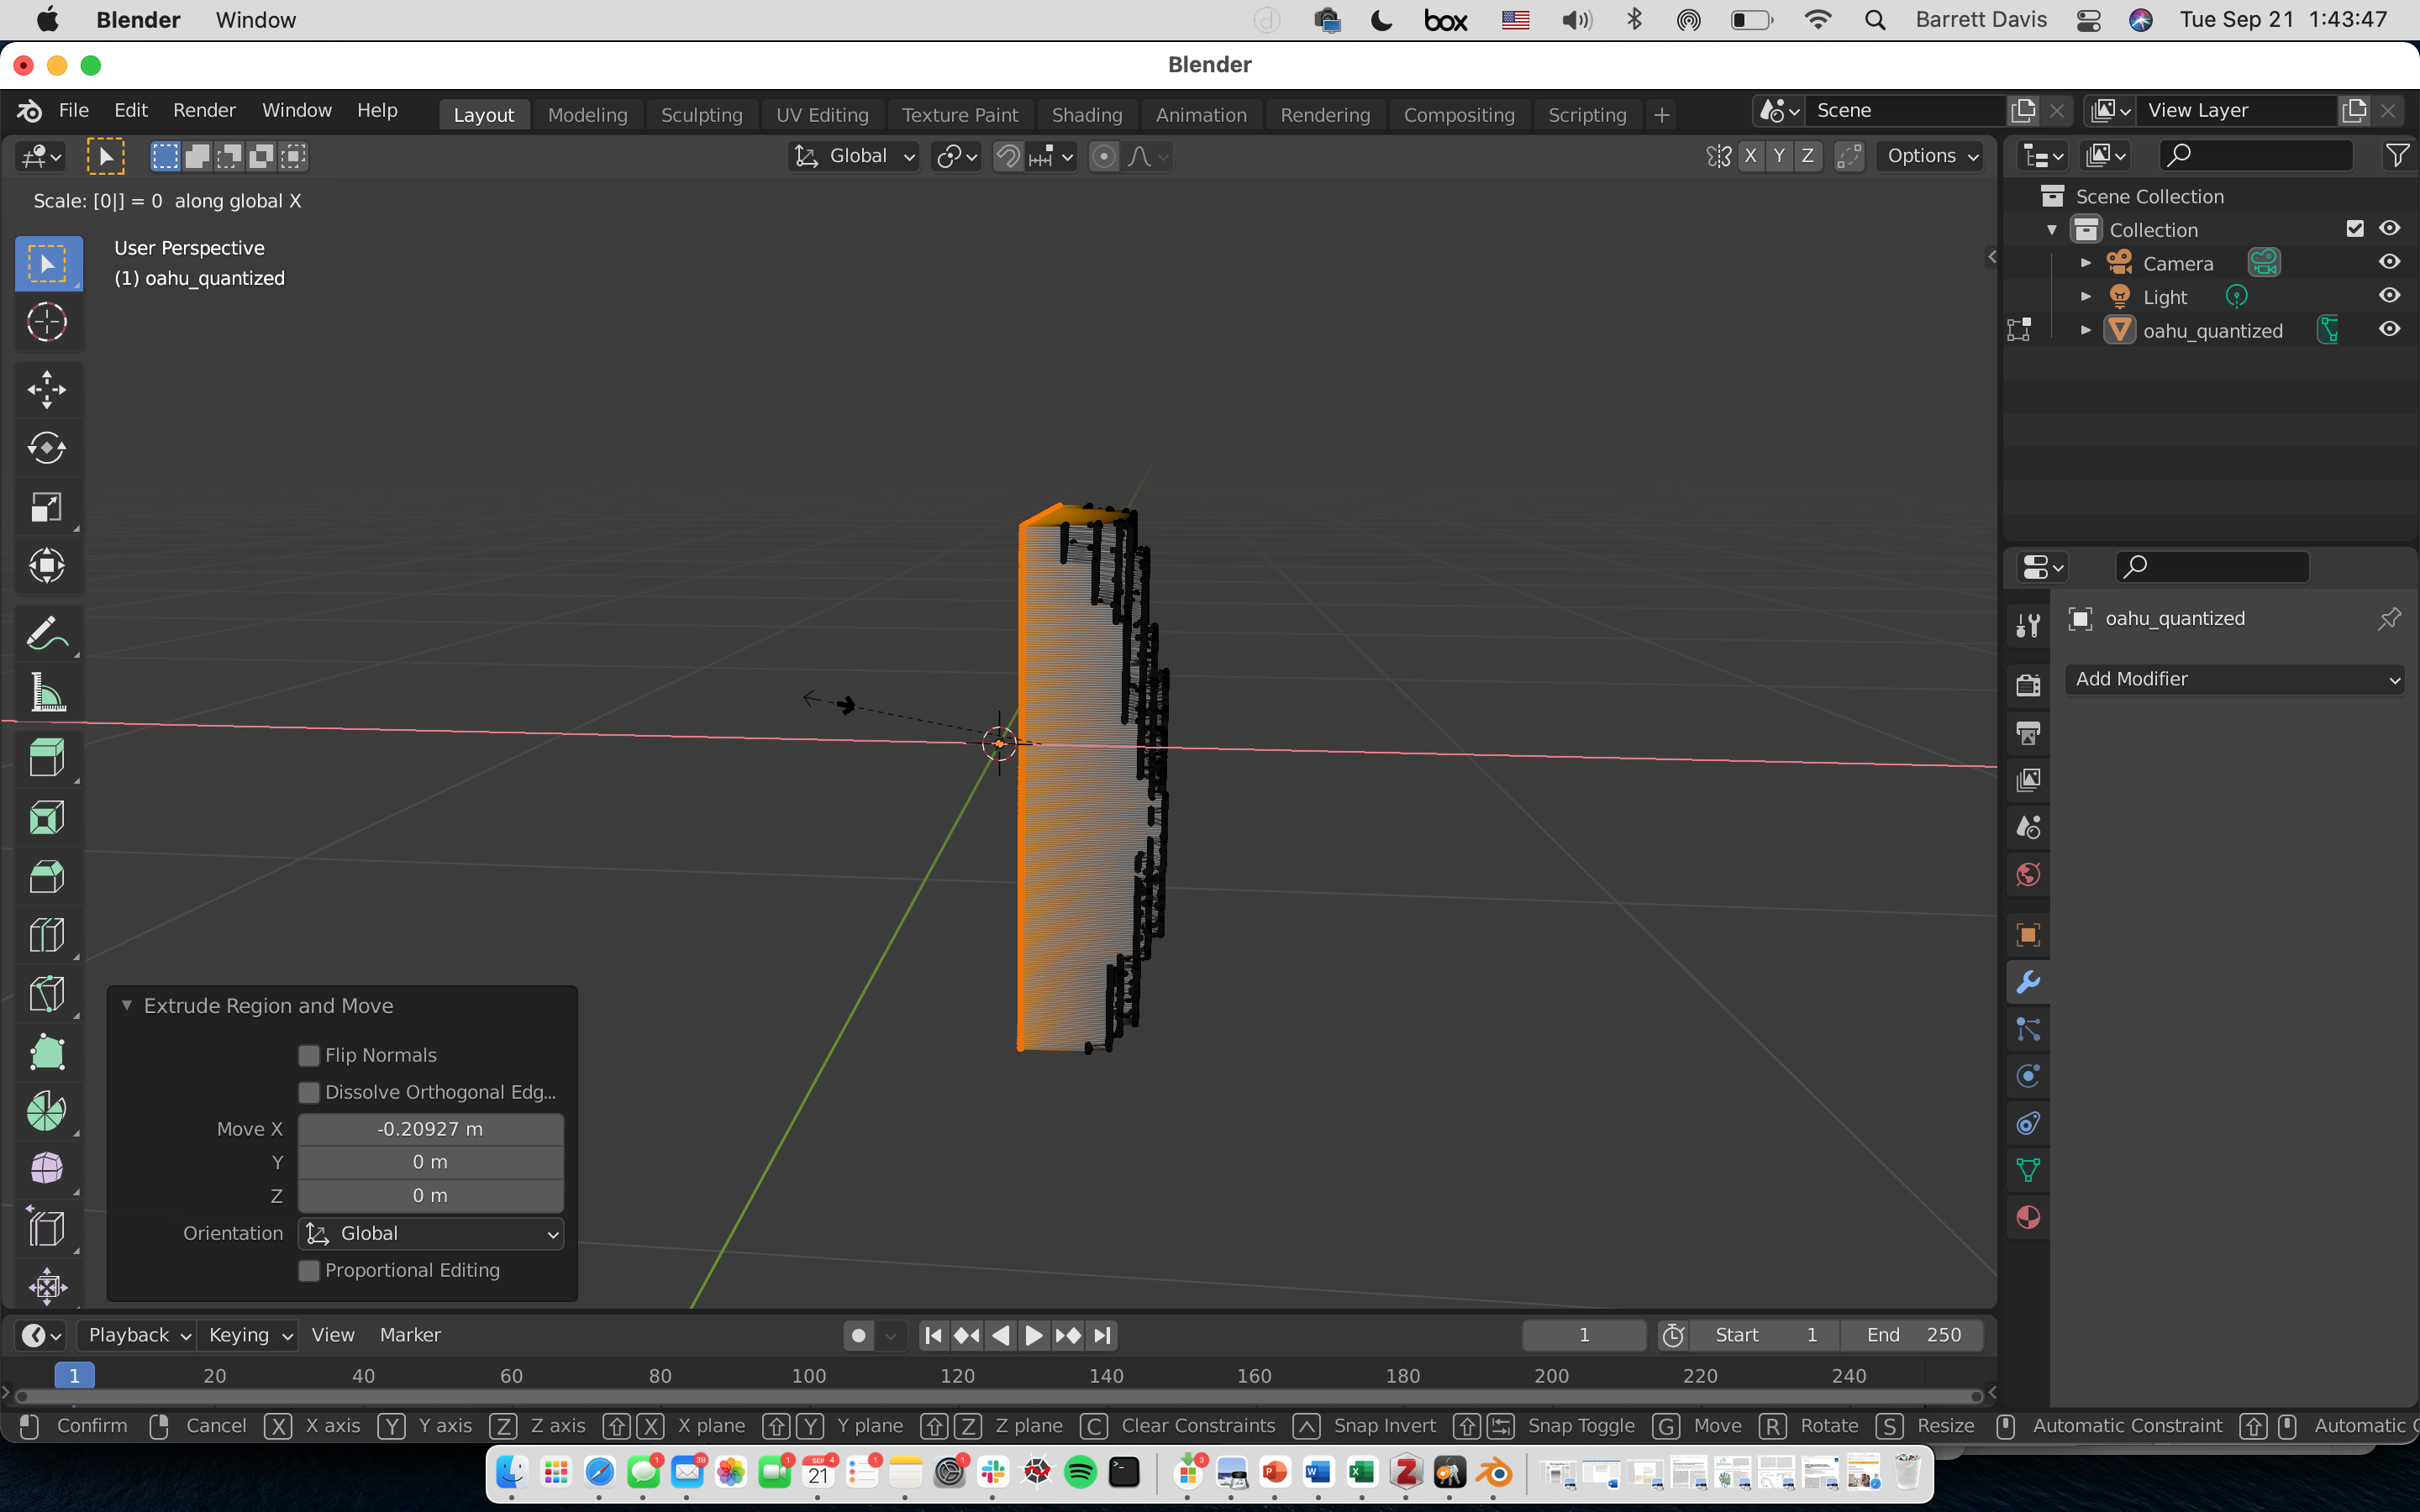The image size is (2420, 1512).
Task: Click the timeline horizontal scrollbar
Action: (x=998, y=1396)
